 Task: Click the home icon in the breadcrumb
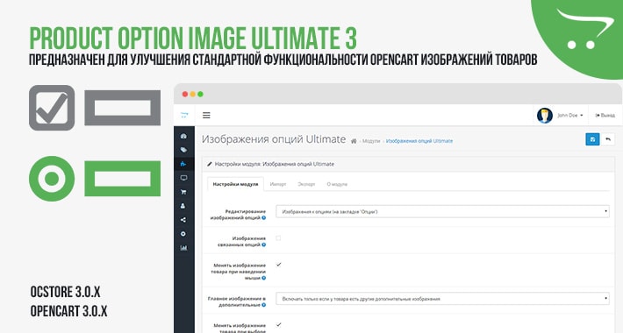(x=354, y=141)
